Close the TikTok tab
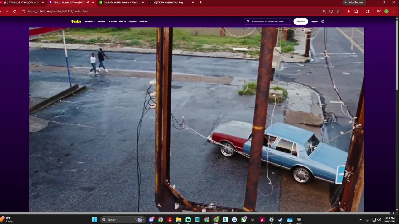The image size is (399, 224). click(x=193, y=2)
